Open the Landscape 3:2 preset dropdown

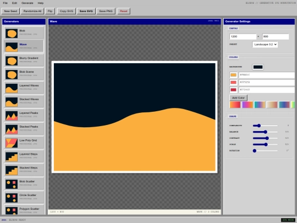[265, 45]
